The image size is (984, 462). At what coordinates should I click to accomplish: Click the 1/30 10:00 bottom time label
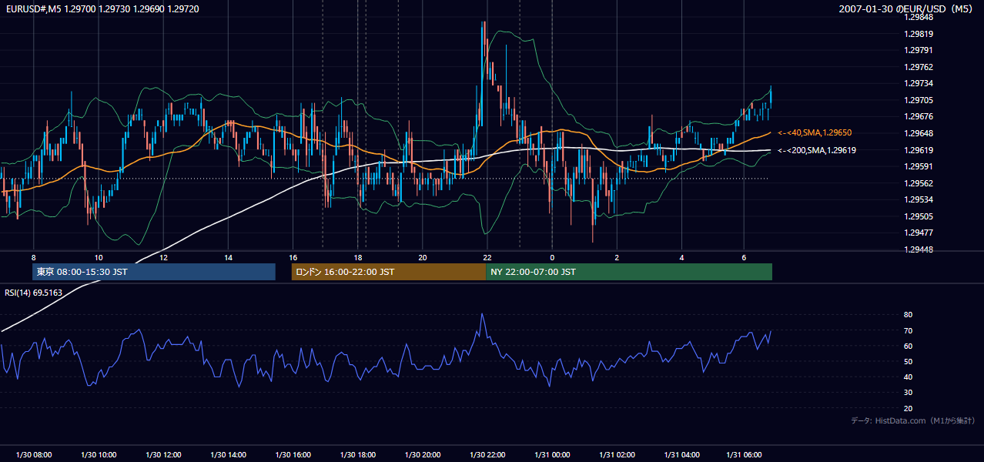(x=98, y=455)
